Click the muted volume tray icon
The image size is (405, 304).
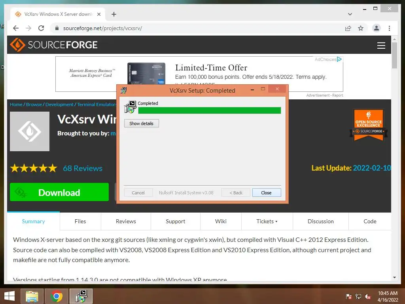[x=368, y=296]
